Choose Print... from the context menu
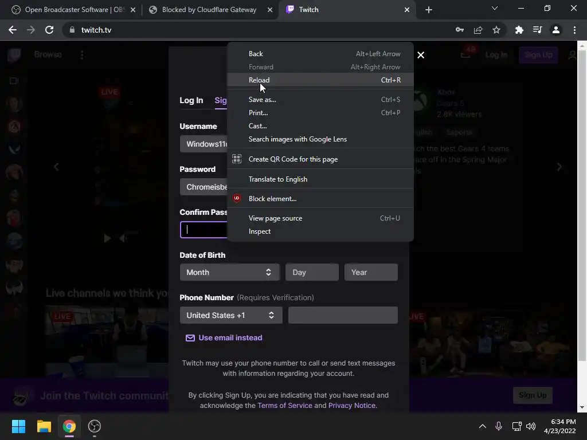 (x=320, y=113)
